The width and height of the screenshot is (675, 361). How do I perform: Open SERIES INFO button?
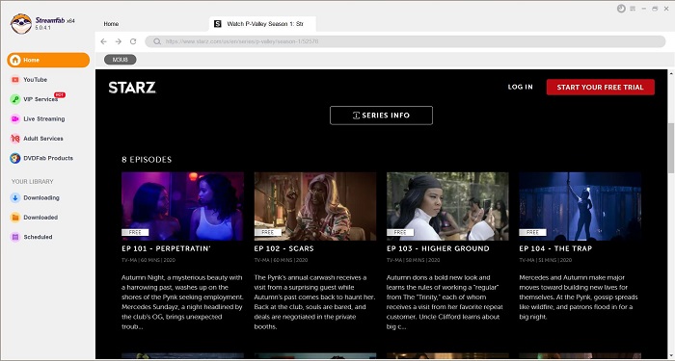382,116
